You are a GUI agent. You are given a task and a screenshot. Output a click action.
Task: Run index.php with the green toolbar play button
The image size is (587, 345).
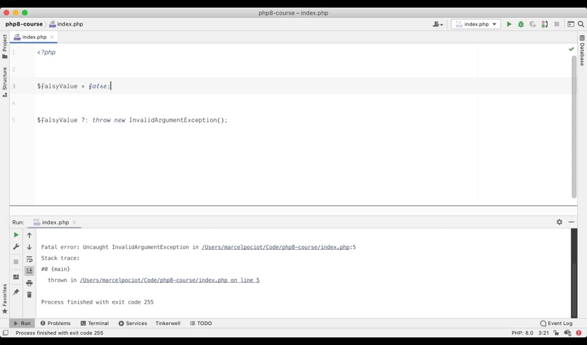coord(509,24)
